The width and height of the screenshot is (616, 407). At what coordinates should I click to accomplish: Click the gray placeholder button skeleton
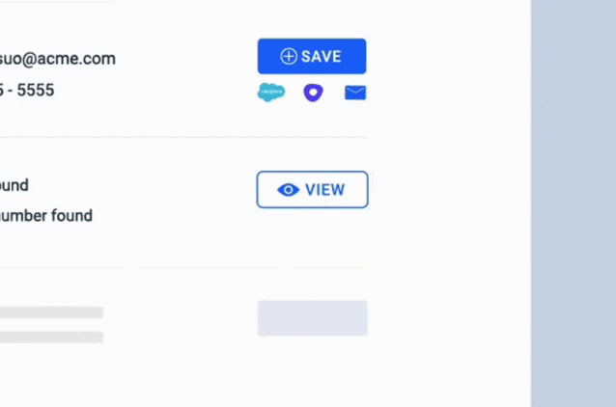(313, 318)
